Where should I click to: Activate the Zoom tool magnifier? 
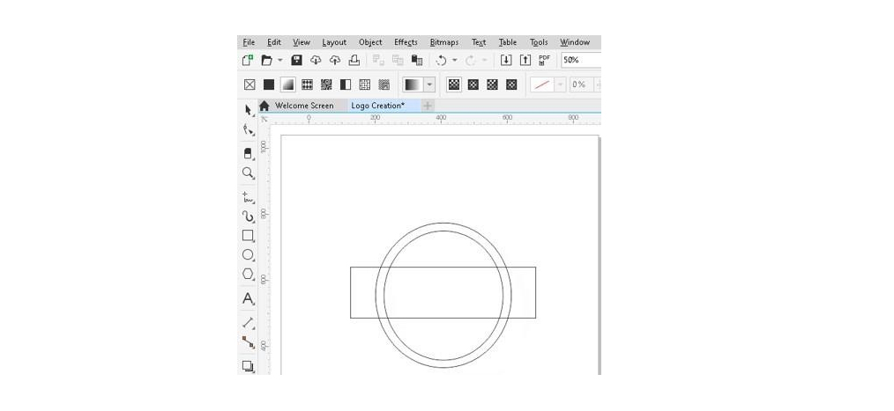(248, 173)
